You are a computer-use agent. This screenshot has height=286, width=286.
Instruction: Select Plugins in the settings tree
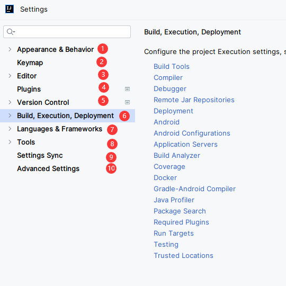(29, 89)
